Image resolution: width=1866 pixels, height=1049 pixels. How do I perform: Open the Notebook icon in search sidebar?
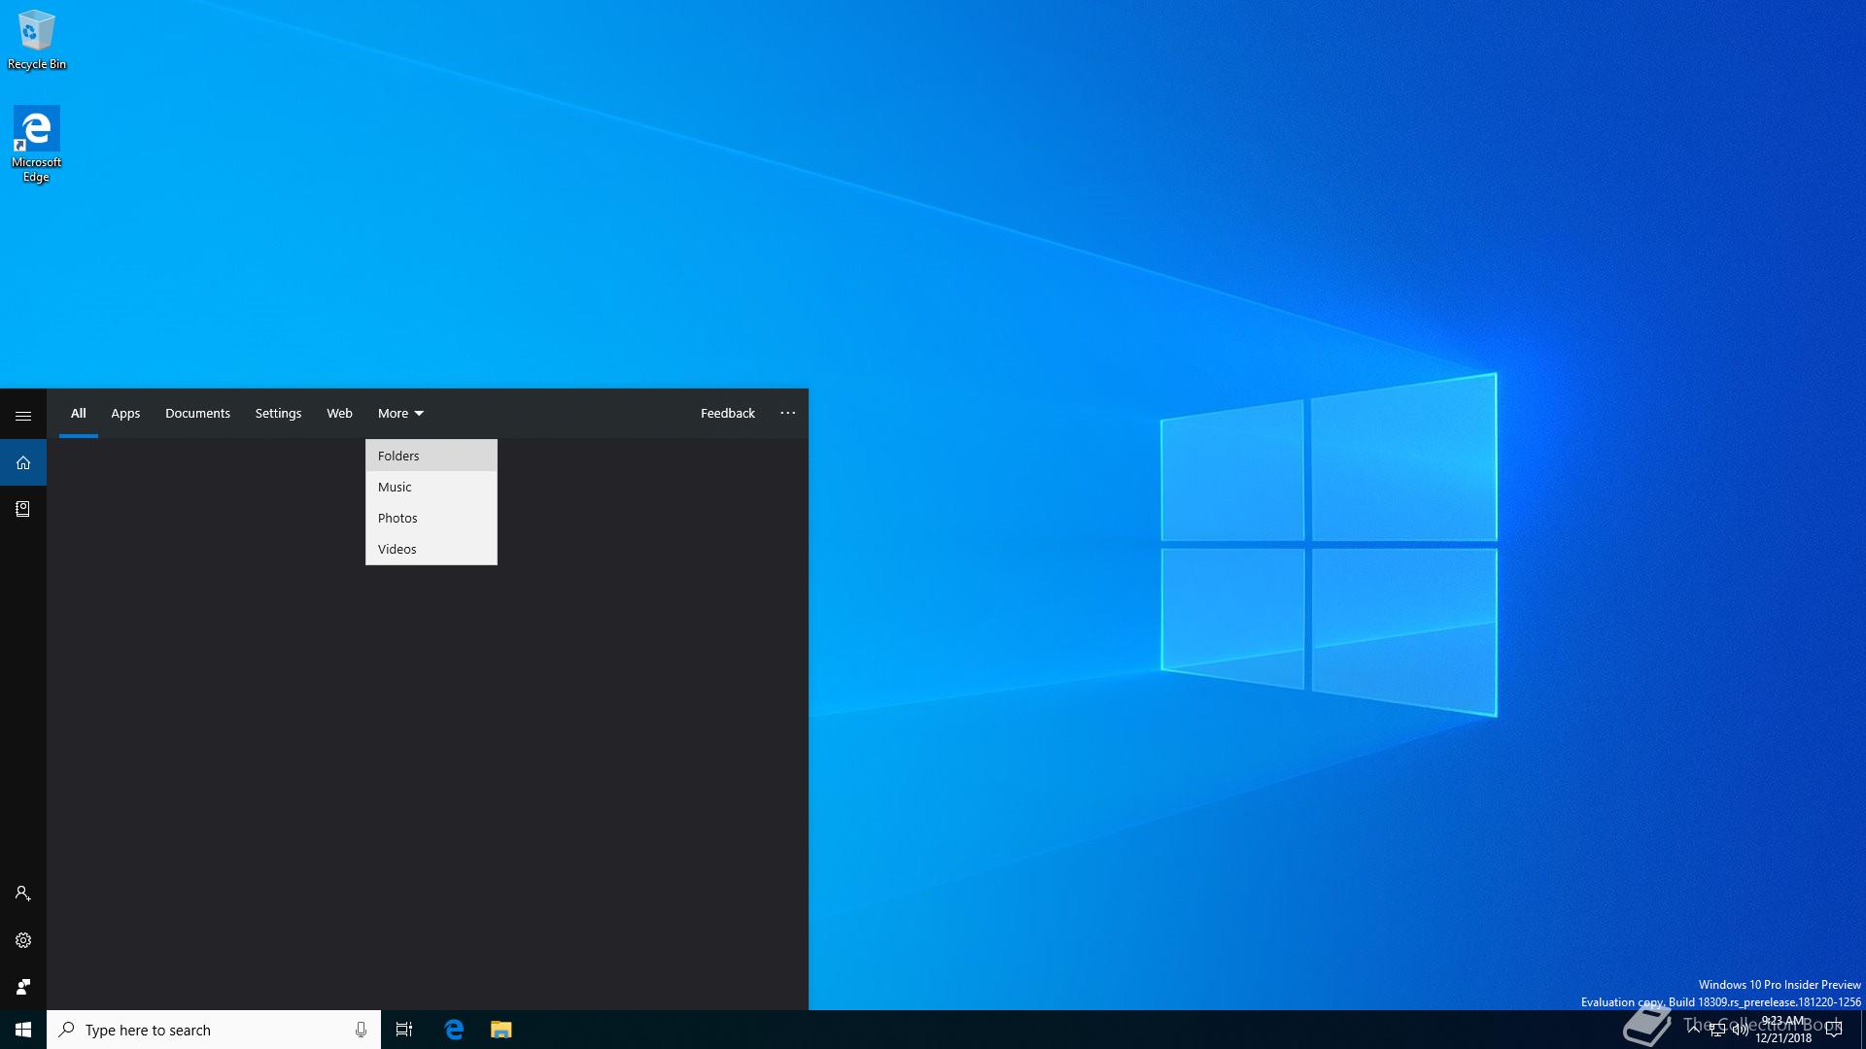pos(23,509)
